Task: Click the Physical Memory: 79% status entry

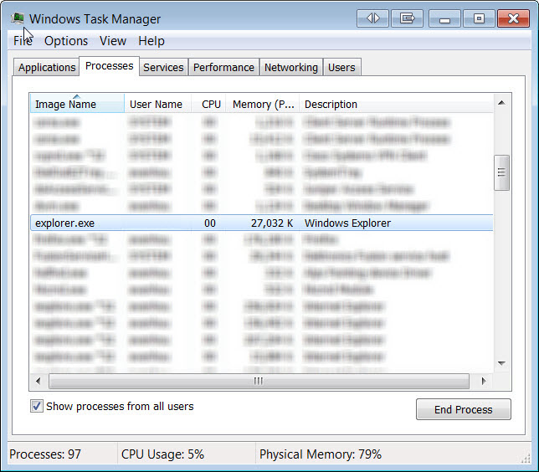Action: (321, 454)
